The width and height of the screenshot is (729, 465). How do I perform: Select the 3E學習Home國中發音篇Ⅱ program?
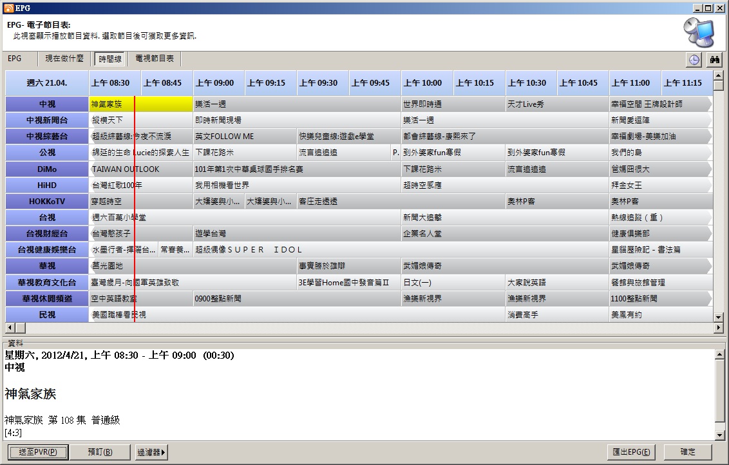350,282
